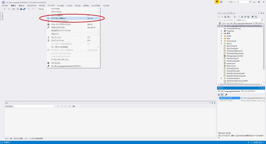This screenshot has width=266, height=144.
Task: Select ステップ イン(I) from debug menu
Action: [73, 37]
